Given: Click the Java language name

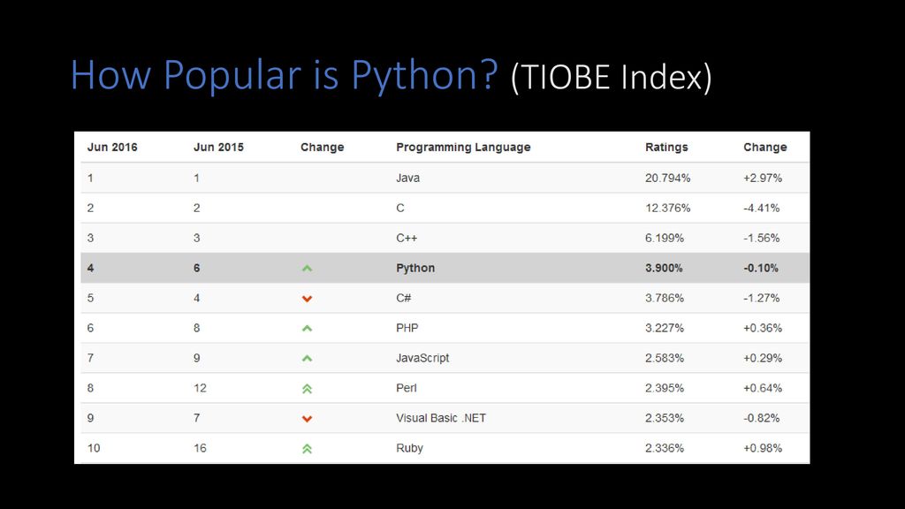Looking at the screenshot, I should click(407, 178).
